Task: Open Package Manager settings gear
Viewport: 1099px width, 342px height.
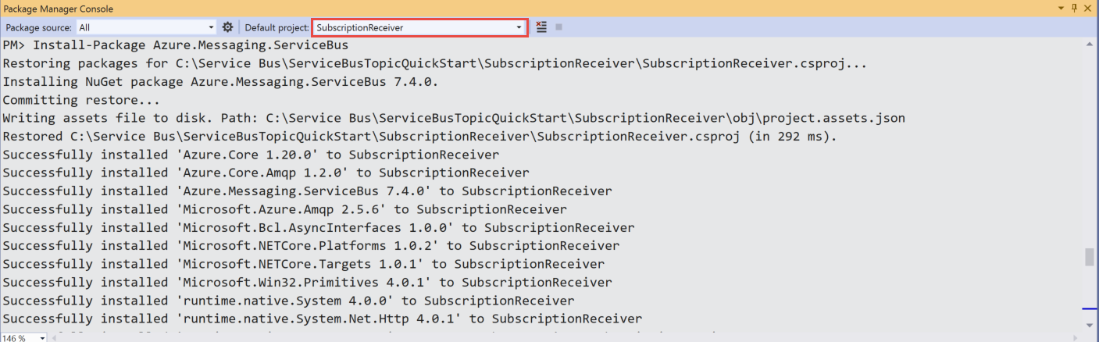Action: point(227,27)
